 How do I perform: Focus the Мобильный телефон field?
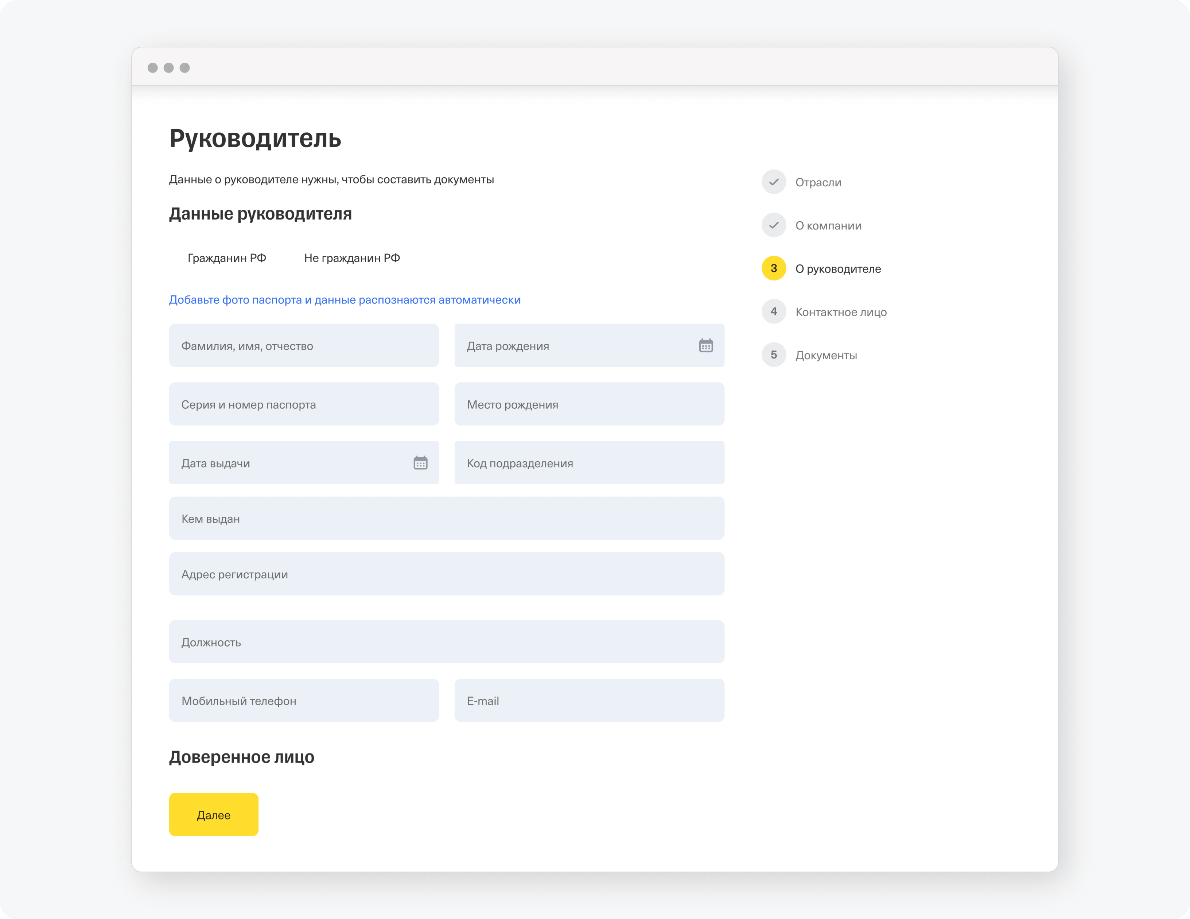coord(304,701)
